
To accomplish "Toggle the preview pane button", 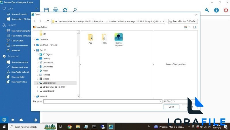I will pos(195,27).
